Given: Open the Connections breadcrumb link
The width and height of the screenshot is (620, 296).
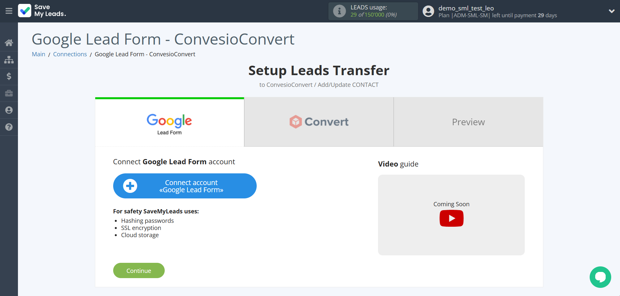Looking at the screenshot, I should [x=70, y=54].
